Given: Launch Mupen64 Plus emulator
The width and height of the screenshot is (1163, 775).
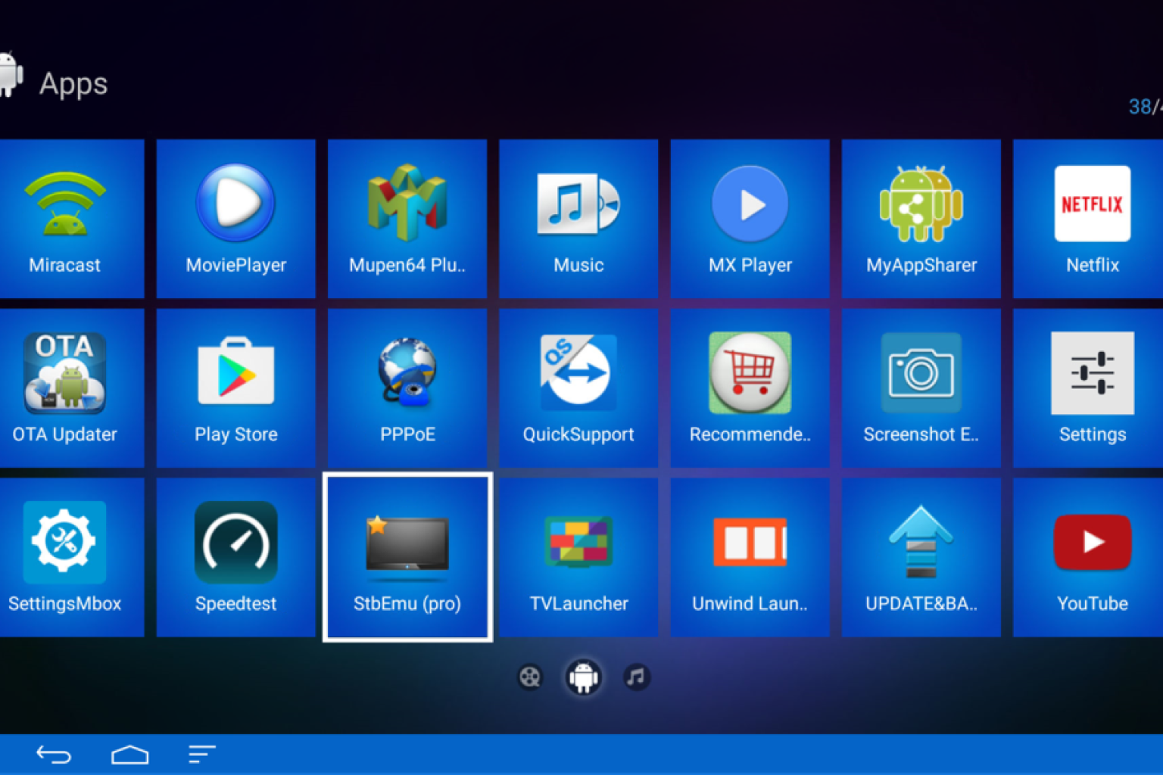Looking at the screenshot, I should click(x=407, y=218).
